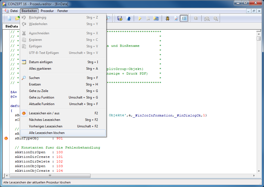Click Gehe zu Zeile entry
264x187 pixels.
coord(39,91)
